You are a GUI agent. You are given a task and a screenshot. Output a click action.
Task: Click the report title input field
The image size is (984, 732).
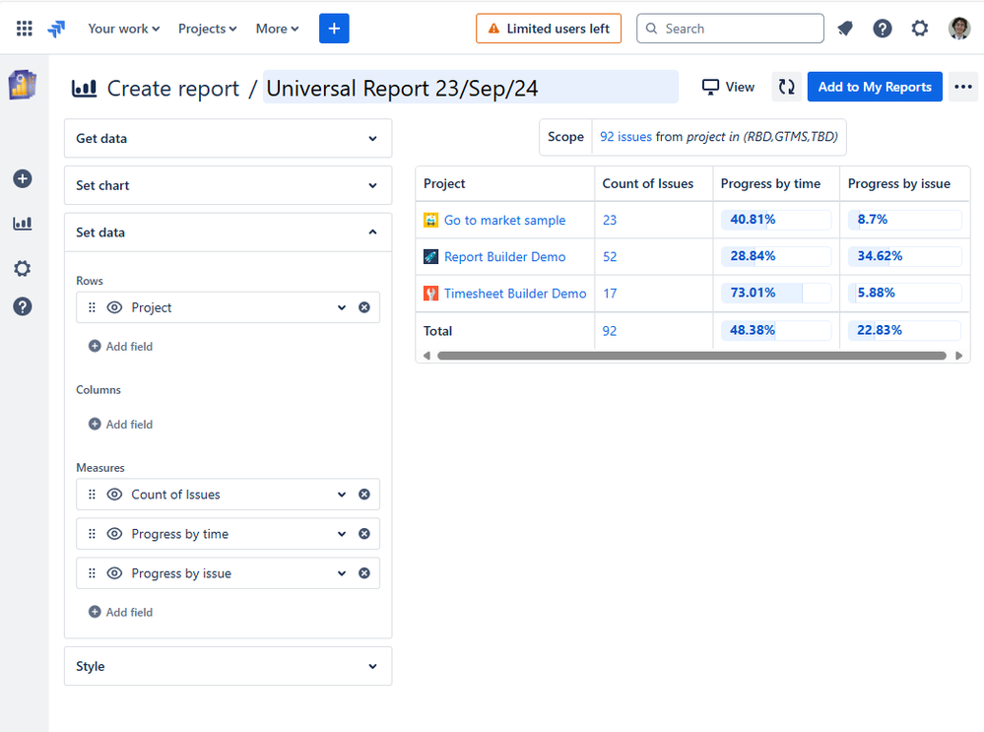(x=470, y=89)
